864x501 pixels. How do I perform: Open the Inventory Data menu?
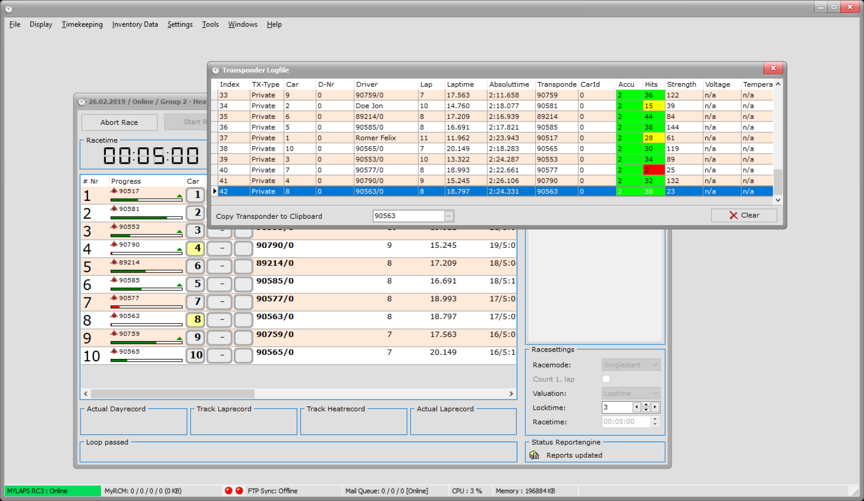[x=135, y=24]
